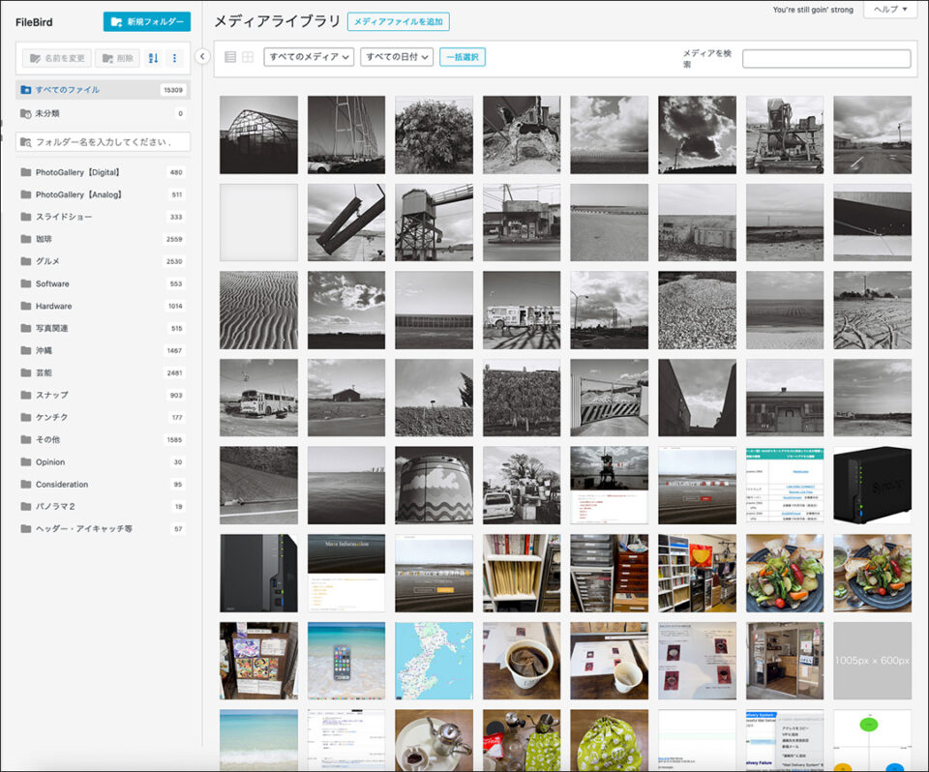
Task: Click the 未分類 folder icon
Action: click(x=25, y=113)
